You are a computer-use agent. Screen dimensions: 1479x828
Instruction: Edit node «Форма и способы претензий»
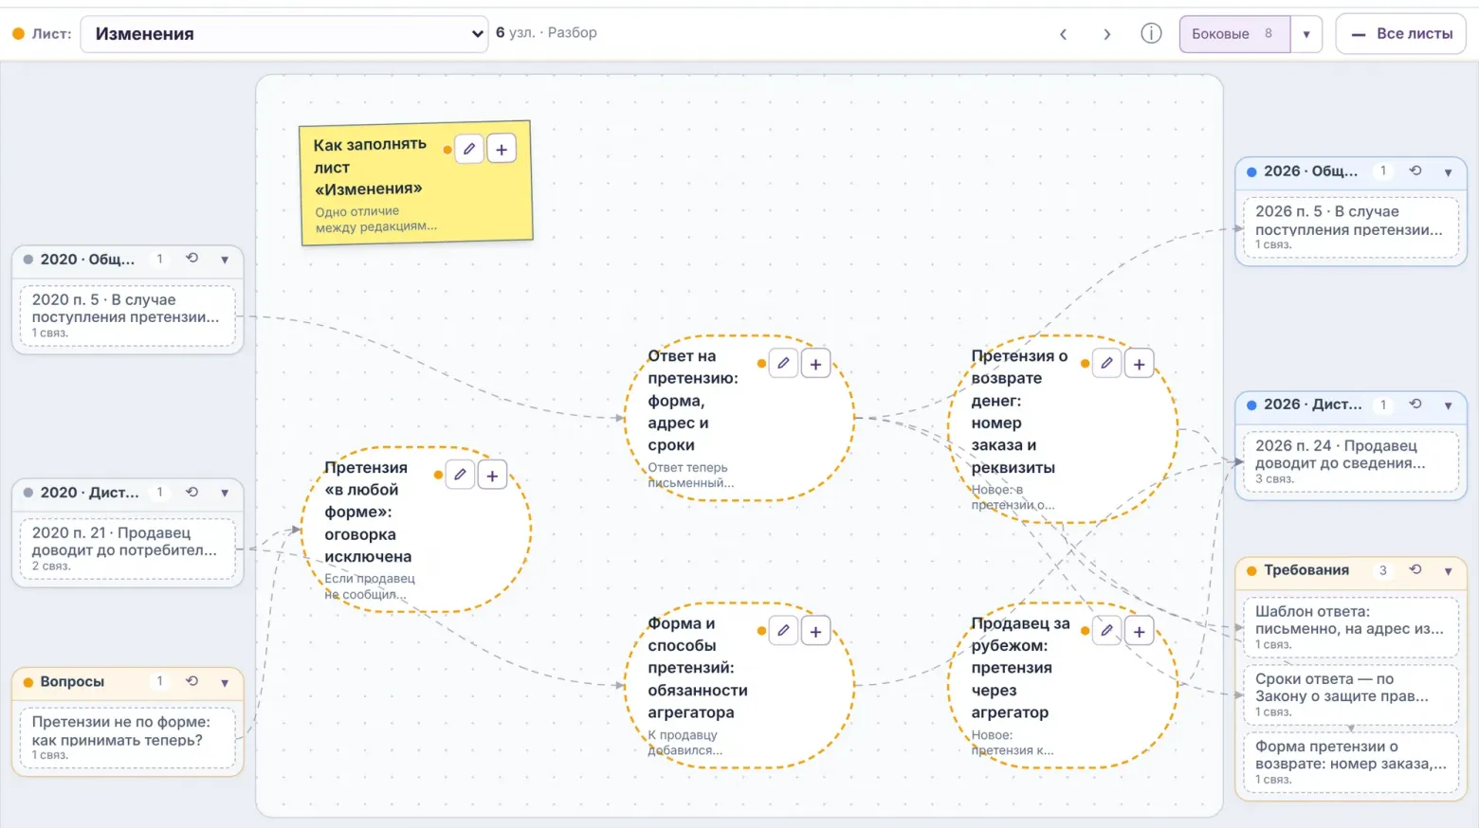click(783, 631)
